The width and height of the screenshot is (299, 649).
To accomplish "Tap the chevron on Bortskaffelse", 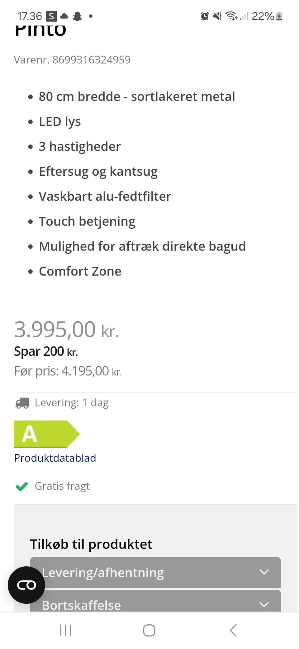I will tap(264, 604).
